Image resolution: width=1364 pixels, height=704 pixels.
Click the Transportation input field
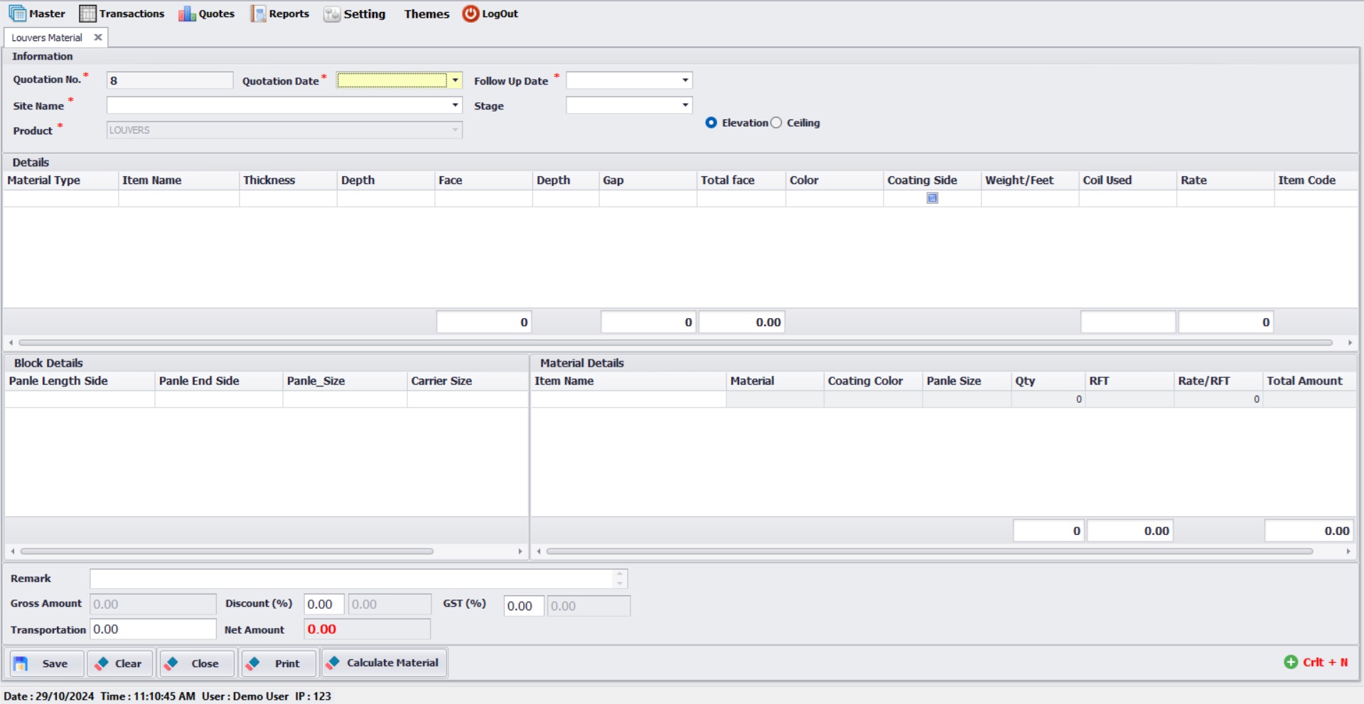coord(153,629)
